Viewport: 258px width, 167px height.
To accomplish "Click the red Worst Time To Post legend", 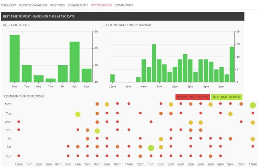I will [192, 97].
